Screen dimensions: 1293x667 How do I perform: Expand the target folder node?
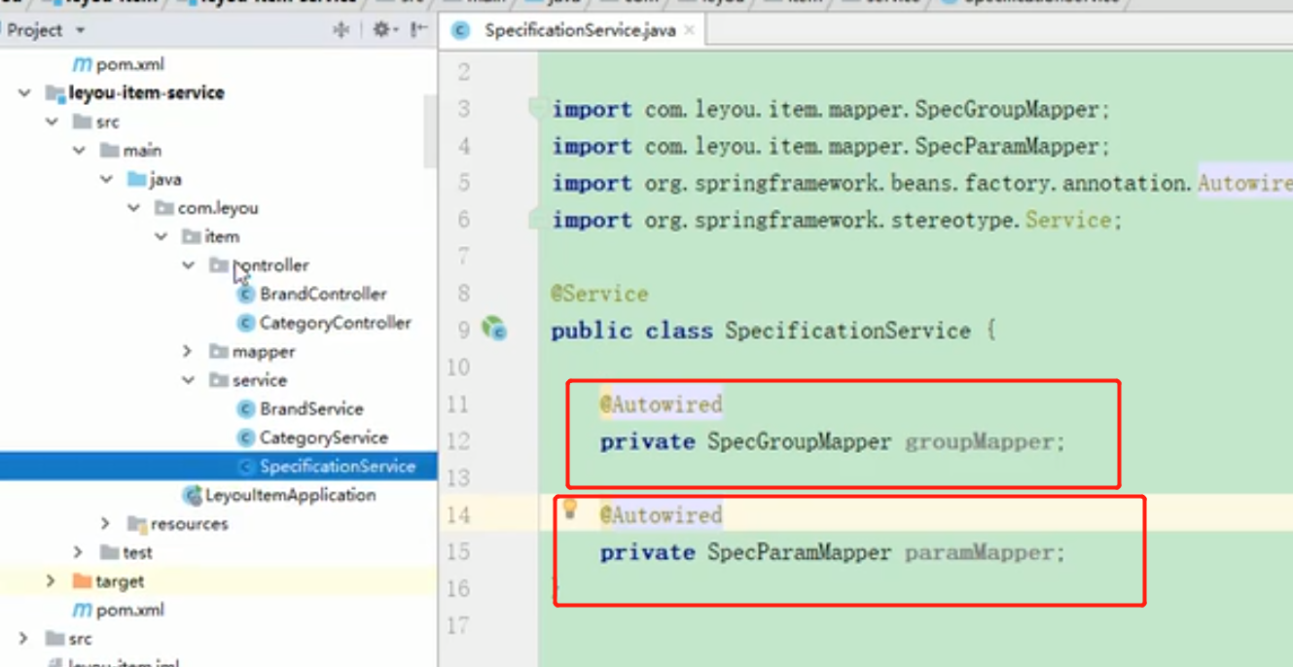coord(52,580)
